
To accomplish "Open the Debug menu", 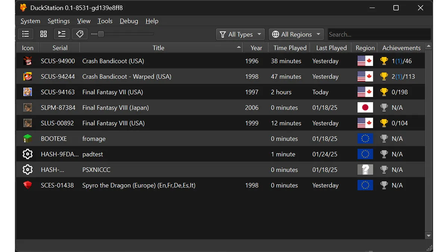I will click(129, 21).
